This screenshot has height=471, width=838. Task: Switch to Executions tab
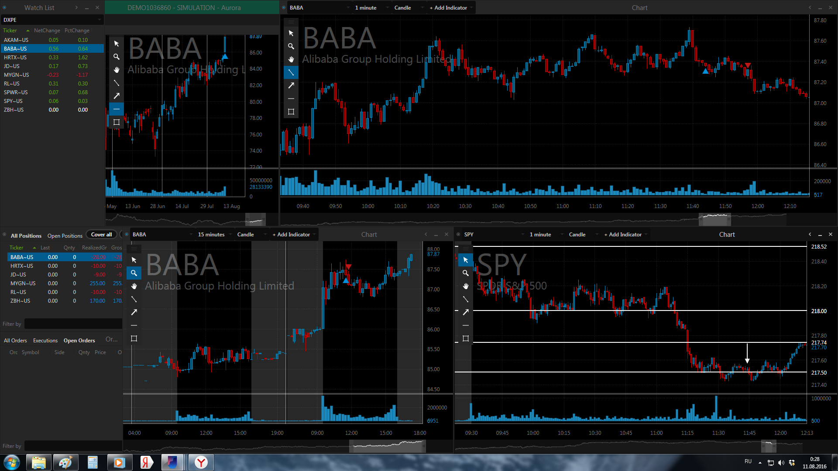coord(45,340)
